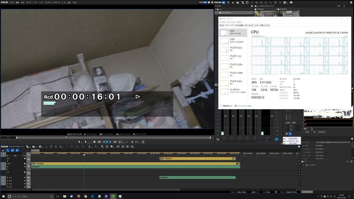Click the export icon in player controls
The height and width of the screenshot is (199, 354).
pyautogui.click(x=143, y=142)
